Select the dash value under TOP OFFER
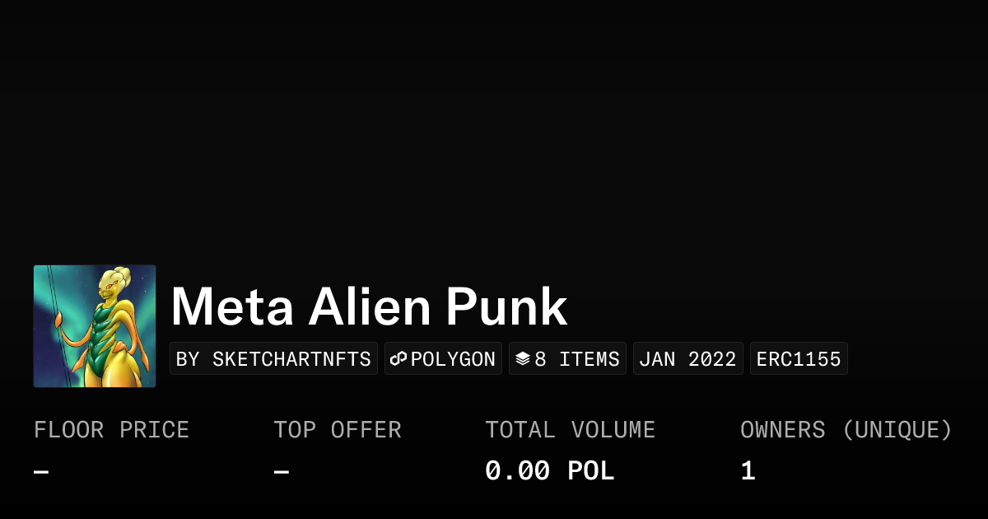988x519 pixels. point(282,472)
